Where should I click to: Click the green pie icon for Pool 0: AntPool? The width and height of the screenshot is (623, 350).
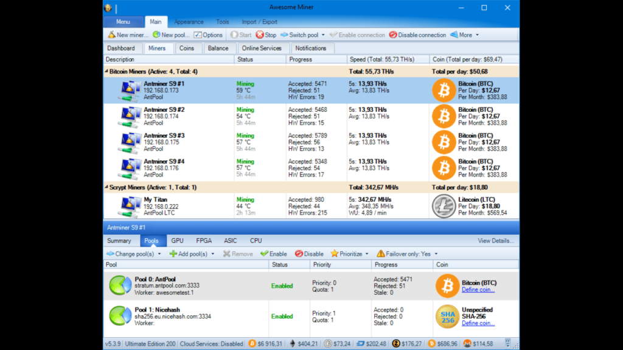tap(120, 286)
